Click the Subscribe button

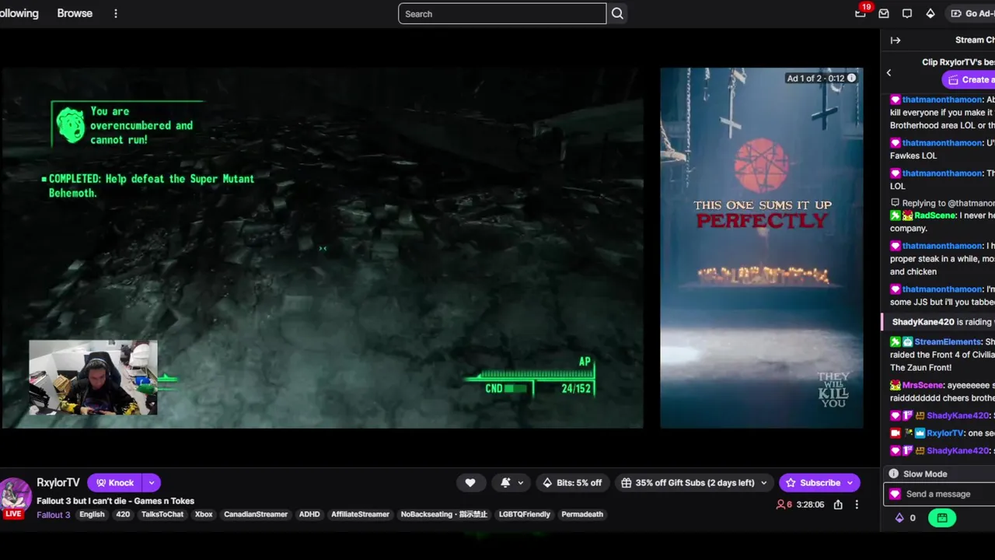point(812,482)
